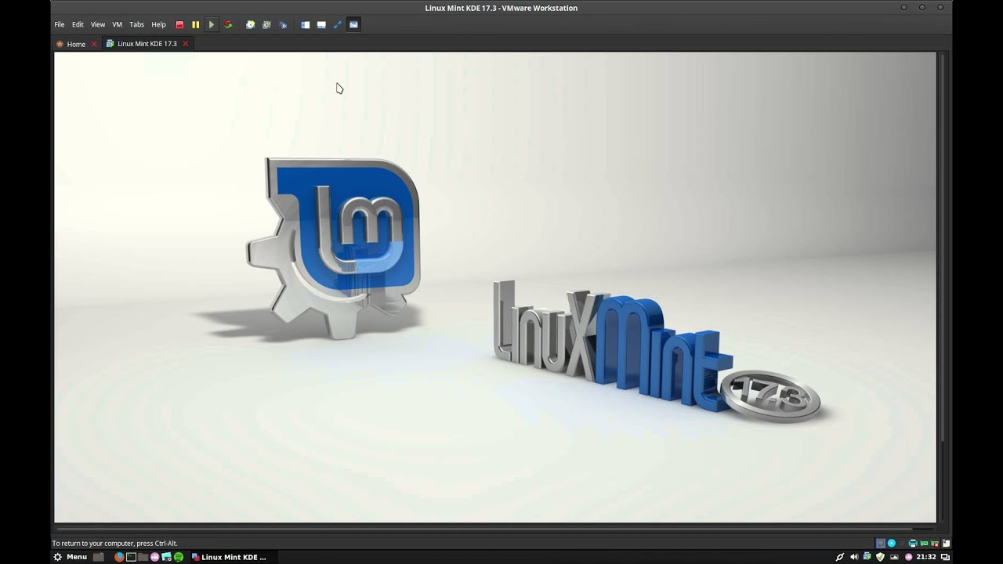The width and height of the screenshot is (1003, 564).
Task: Open the VM menu
Action: point(117,24)
